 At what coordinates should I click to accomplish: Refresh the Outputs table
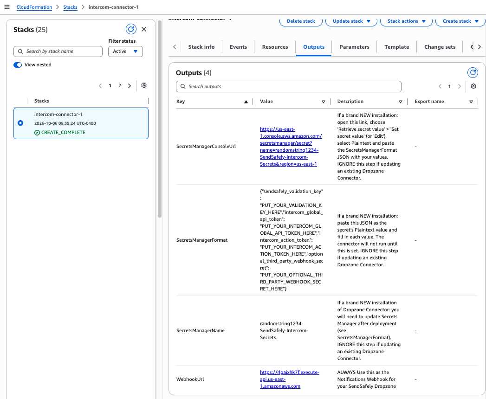pyautogui.click(x=473, y=72)
